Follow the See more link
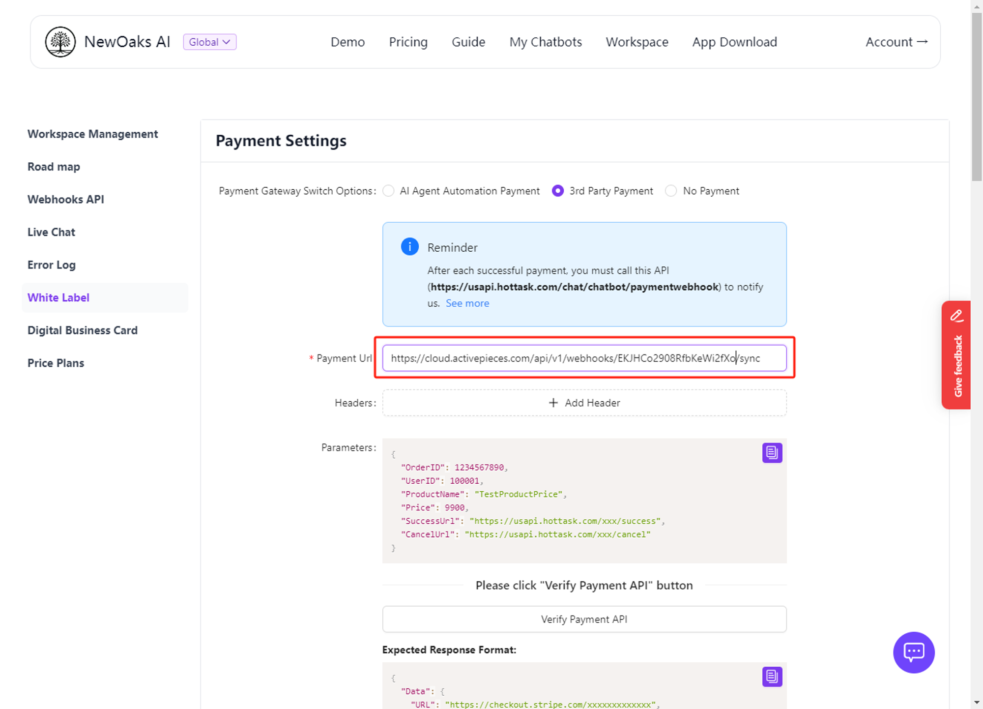The height and width of the screenshot is (709, 983). tap(467, 303)
